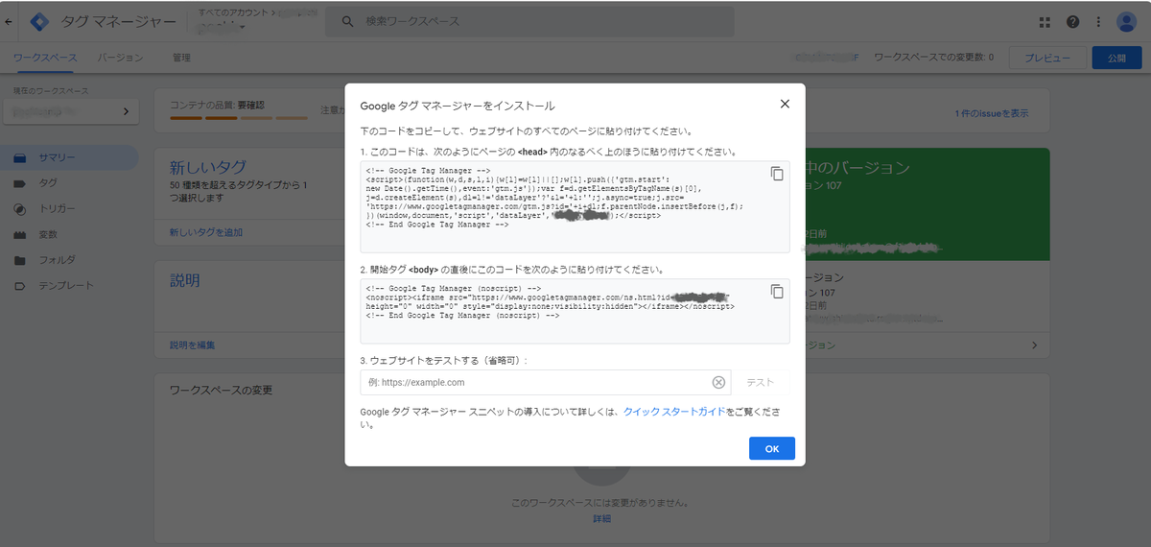This screenshot has height=547, width=1151.
Task: Select テンプレート in sidebar
Action: [69, 286]
